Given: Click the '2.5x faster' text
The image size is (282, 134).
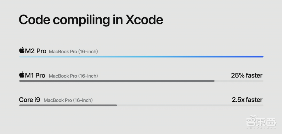Looking at the screenshot, I should [x=247, y=100].
